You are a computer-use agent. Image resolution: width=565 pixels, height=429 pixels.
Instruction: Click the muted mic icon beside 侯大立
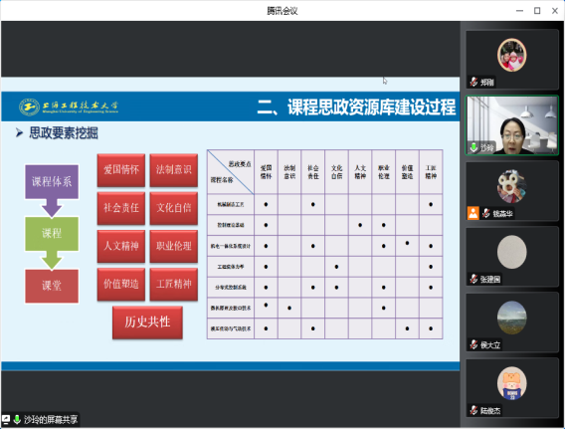click(473, 344)
